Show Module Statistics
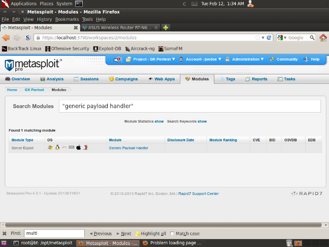Screen dimensions: 329x247 [x=159, y=122]
